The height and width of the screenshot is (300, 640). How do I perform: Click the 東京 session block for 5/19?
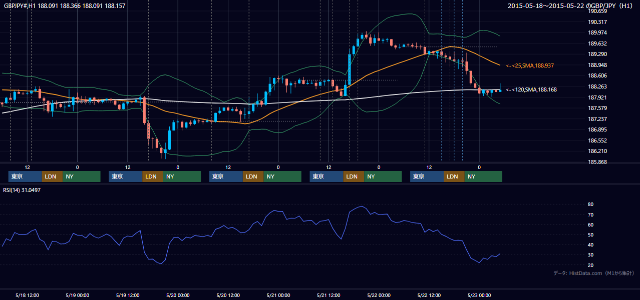coord(126,176)
